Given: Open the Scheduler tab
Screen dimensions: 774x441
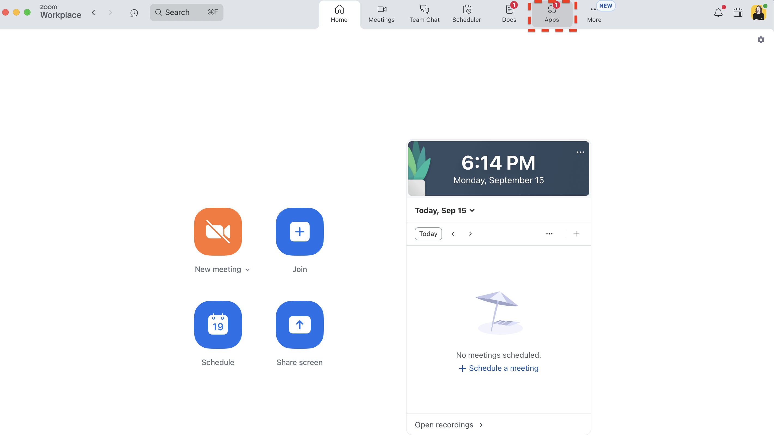Looking at the screenshot, I should (466, 14).
